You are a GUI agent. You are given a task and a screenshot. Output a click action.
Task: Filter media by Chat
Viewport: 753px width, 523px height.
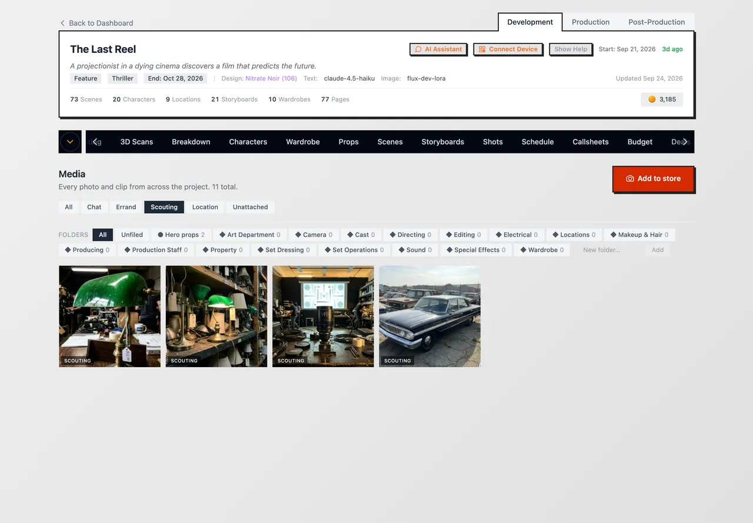[94, 207]
